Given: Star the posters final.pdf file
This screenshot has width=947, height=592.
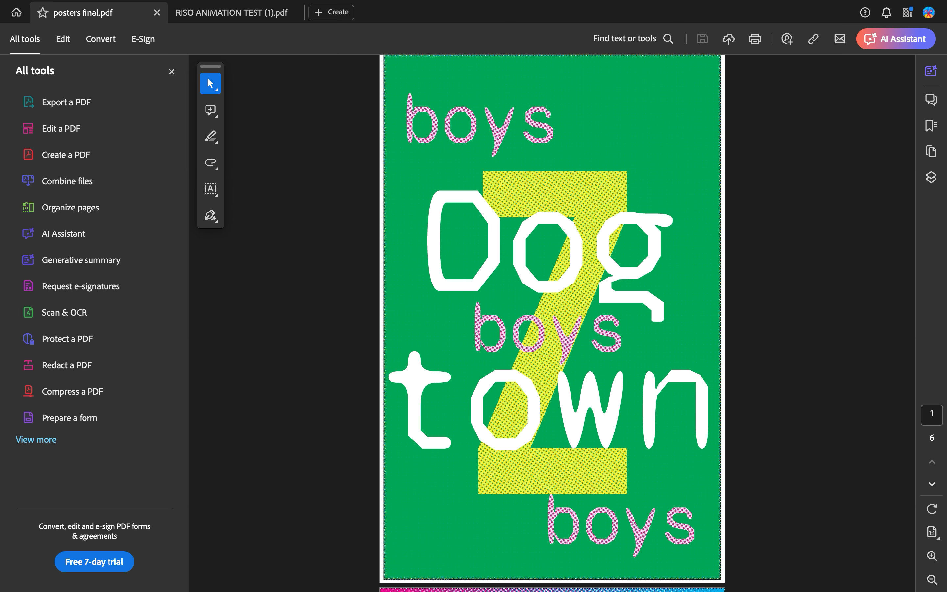Looking at the screenshot, I should [42, 12].
